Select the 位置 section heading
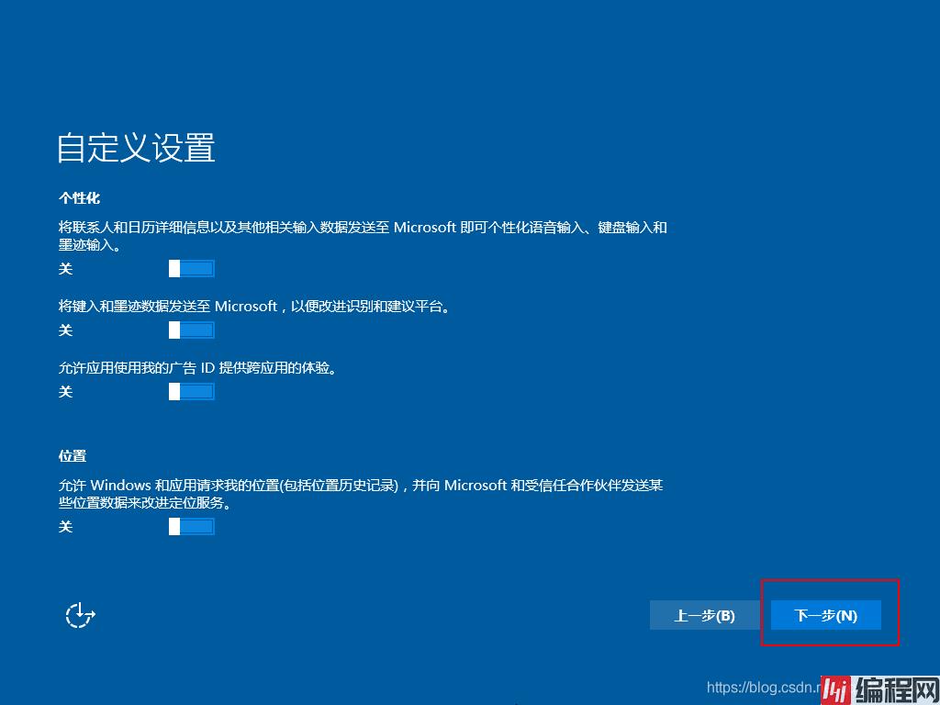This screenshot has height=705, width=940. click(73, 455)
